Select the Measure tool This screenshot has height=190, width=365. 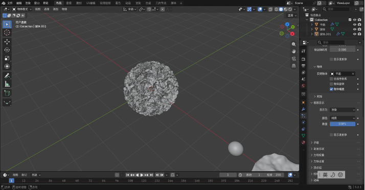[x=7, y=84]
